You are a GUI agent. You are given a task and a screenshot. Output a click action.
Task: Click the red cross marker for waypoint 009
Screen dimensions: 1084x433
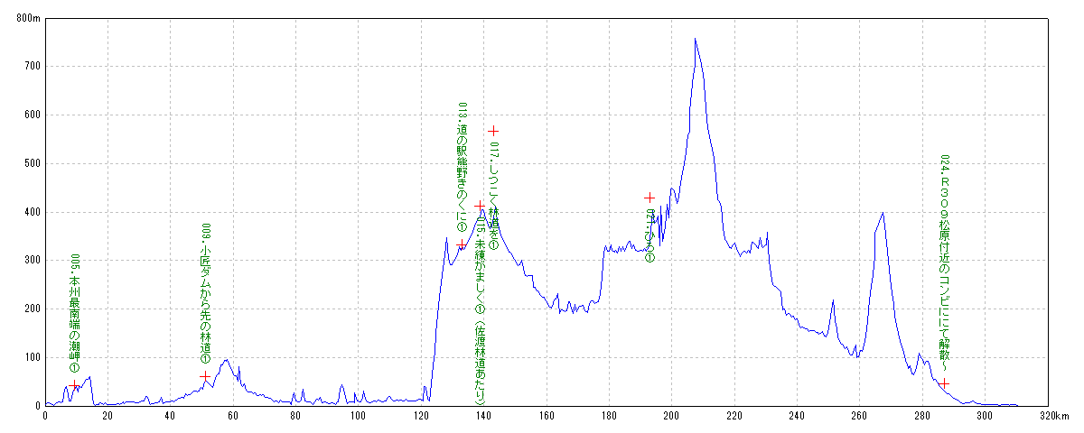[205, 376]
